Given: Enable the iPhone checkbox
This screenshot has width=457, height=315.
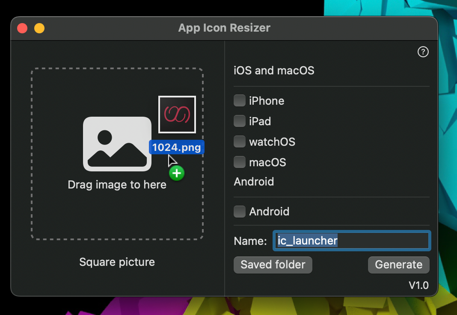Looking at the screenshot, I should (x=240, y=101).
